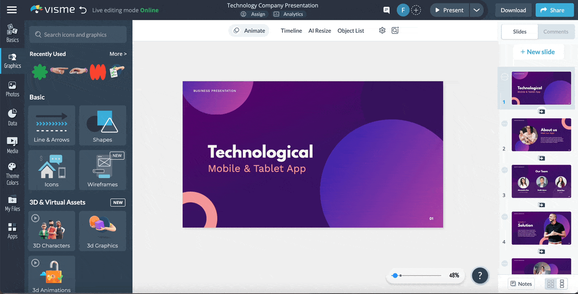The width and height of the screenshot is (578, 294).
Task: Switch to the Comments tab
Action: coord(556,31)
